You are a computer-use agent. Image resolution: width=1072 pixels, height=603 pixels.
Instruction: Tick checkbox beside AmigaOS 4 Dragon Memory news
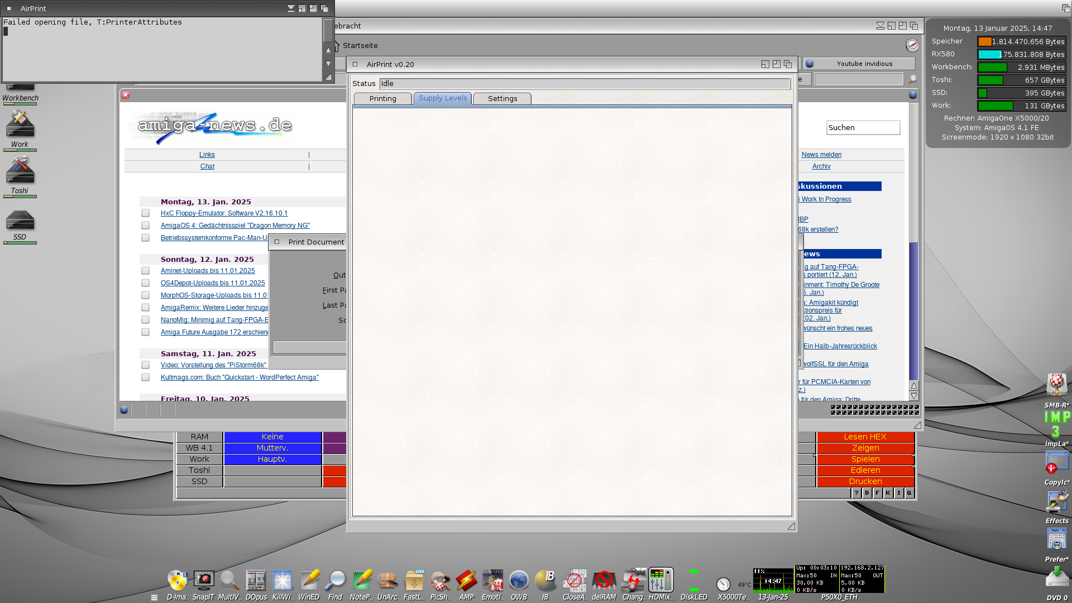tap(145, 226)
